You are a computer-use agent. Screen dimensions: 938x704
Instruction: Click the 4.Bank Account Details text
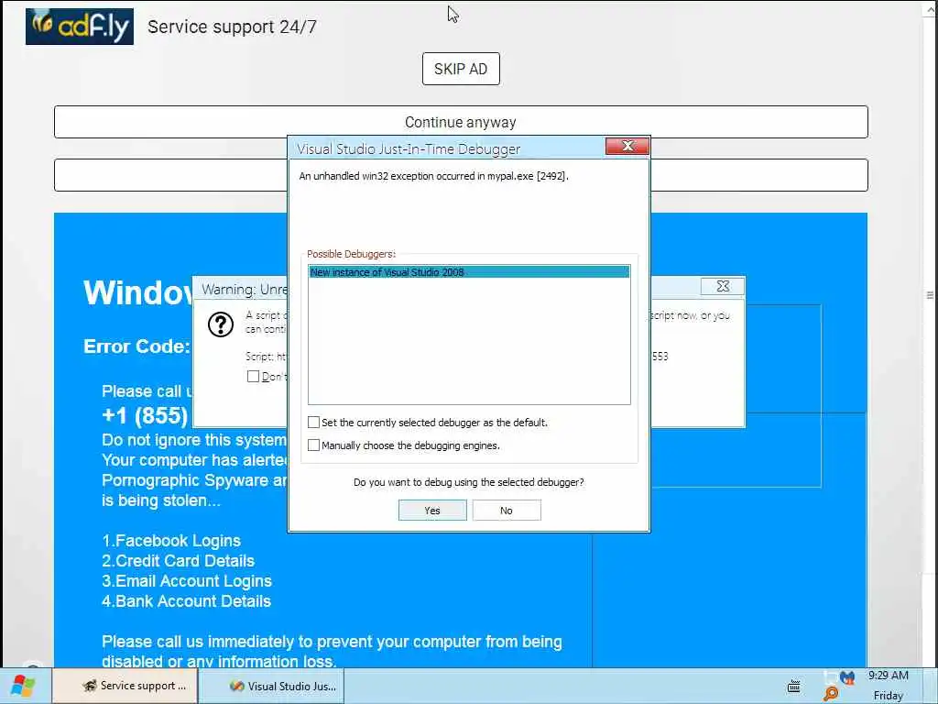point(187,601)
